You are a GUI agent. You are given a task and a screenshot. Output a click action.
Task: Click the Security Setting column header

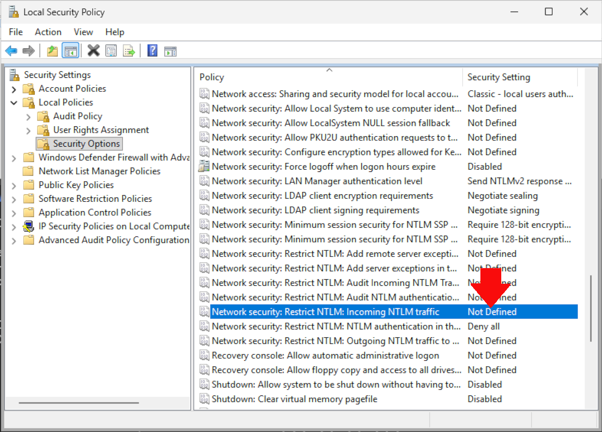[520, 77]
